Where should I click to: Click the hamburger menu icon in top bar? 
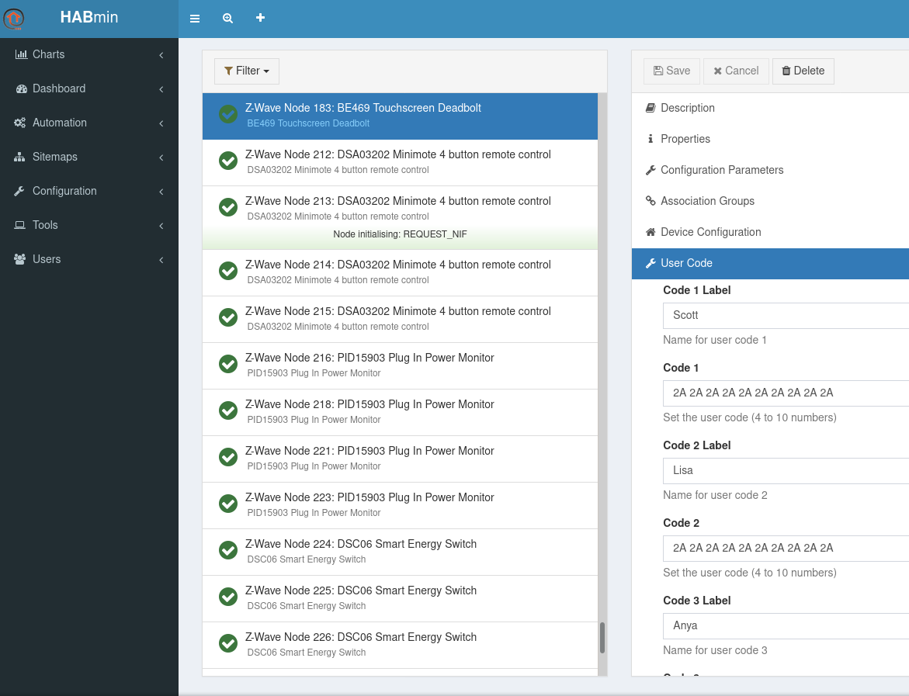[195, 19]
